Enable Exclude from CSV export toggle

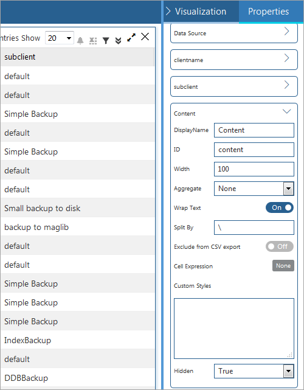[280, 246]
